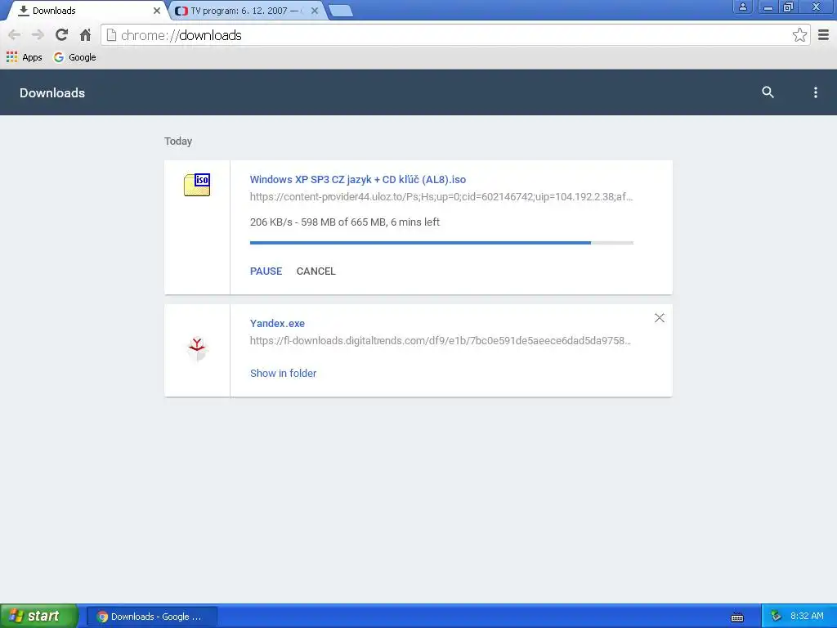Open Windows XP SP3 CZ iso link
This screenshot has height=628, width=837.
[x=358, y=179]
